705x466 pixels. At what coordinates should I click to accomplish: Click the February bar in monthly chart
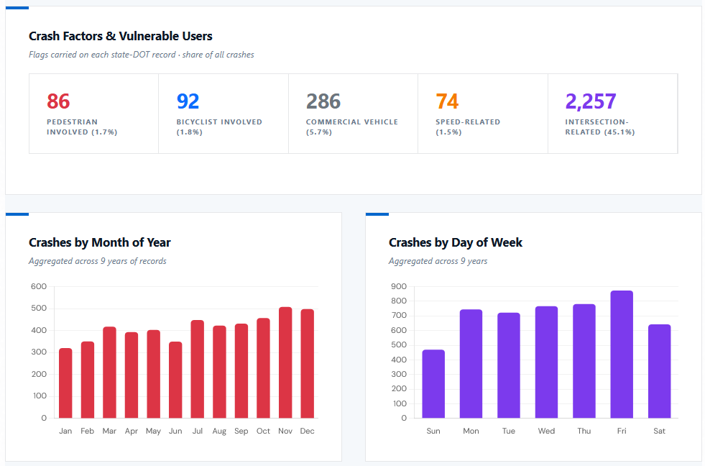tap(88, 380)
